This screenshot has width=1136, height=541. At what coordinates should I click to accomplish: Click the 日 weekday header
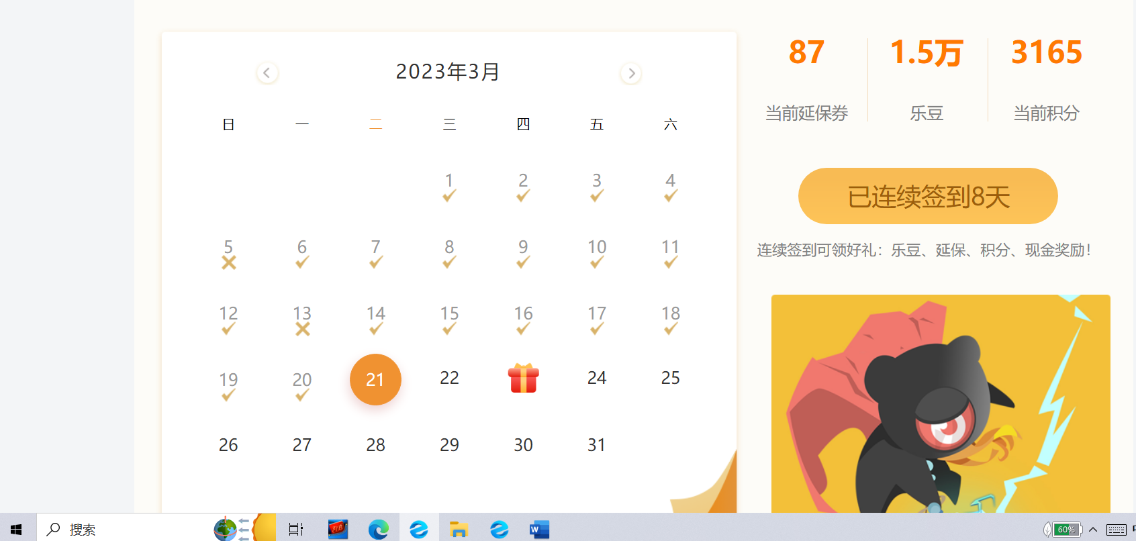click(x=228, y=124)
